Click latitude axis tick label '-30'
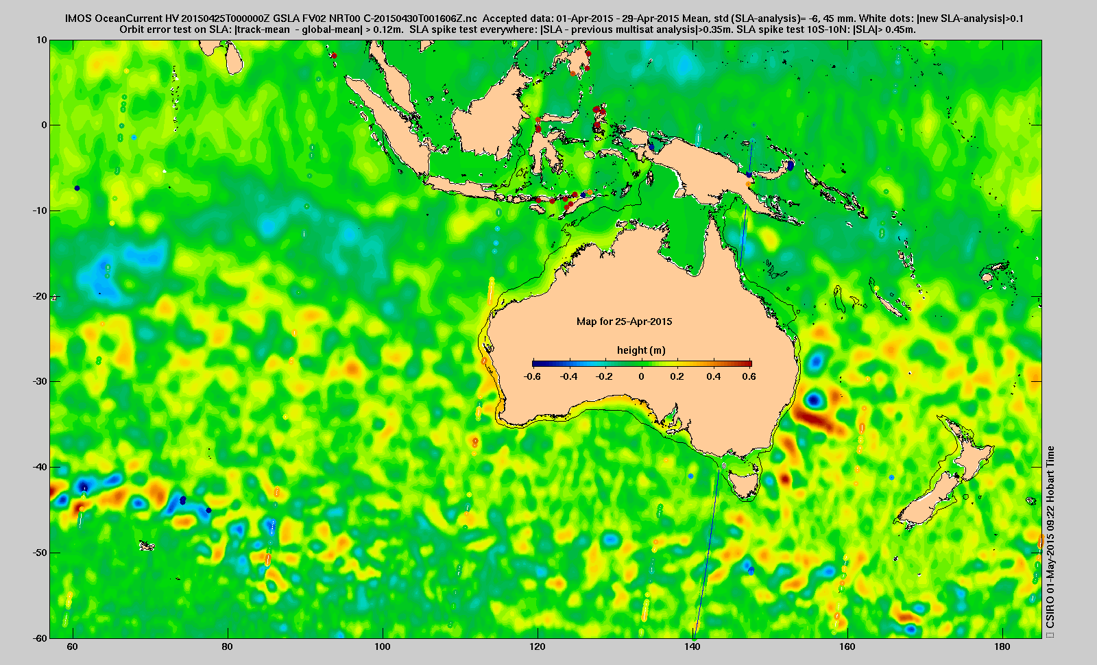This screenshot has height=665, width=1097. (x=40, y=381)
